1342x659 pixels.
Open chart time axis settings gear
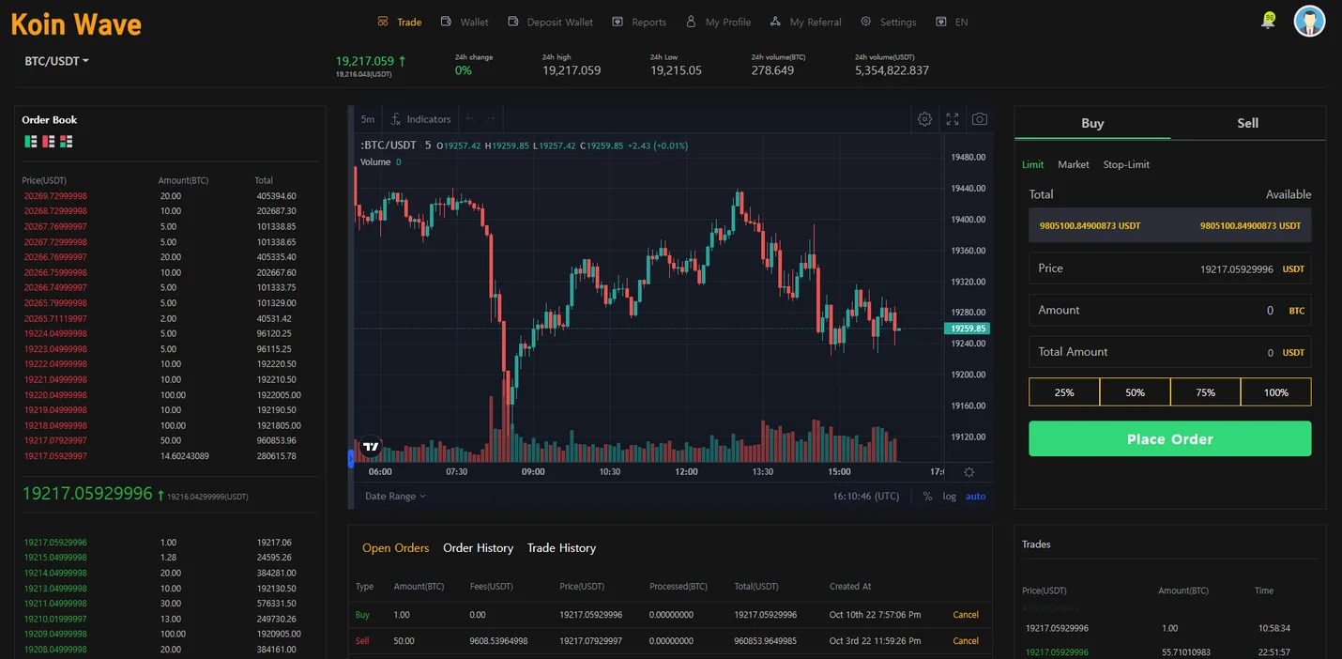[x=969, y=472]
